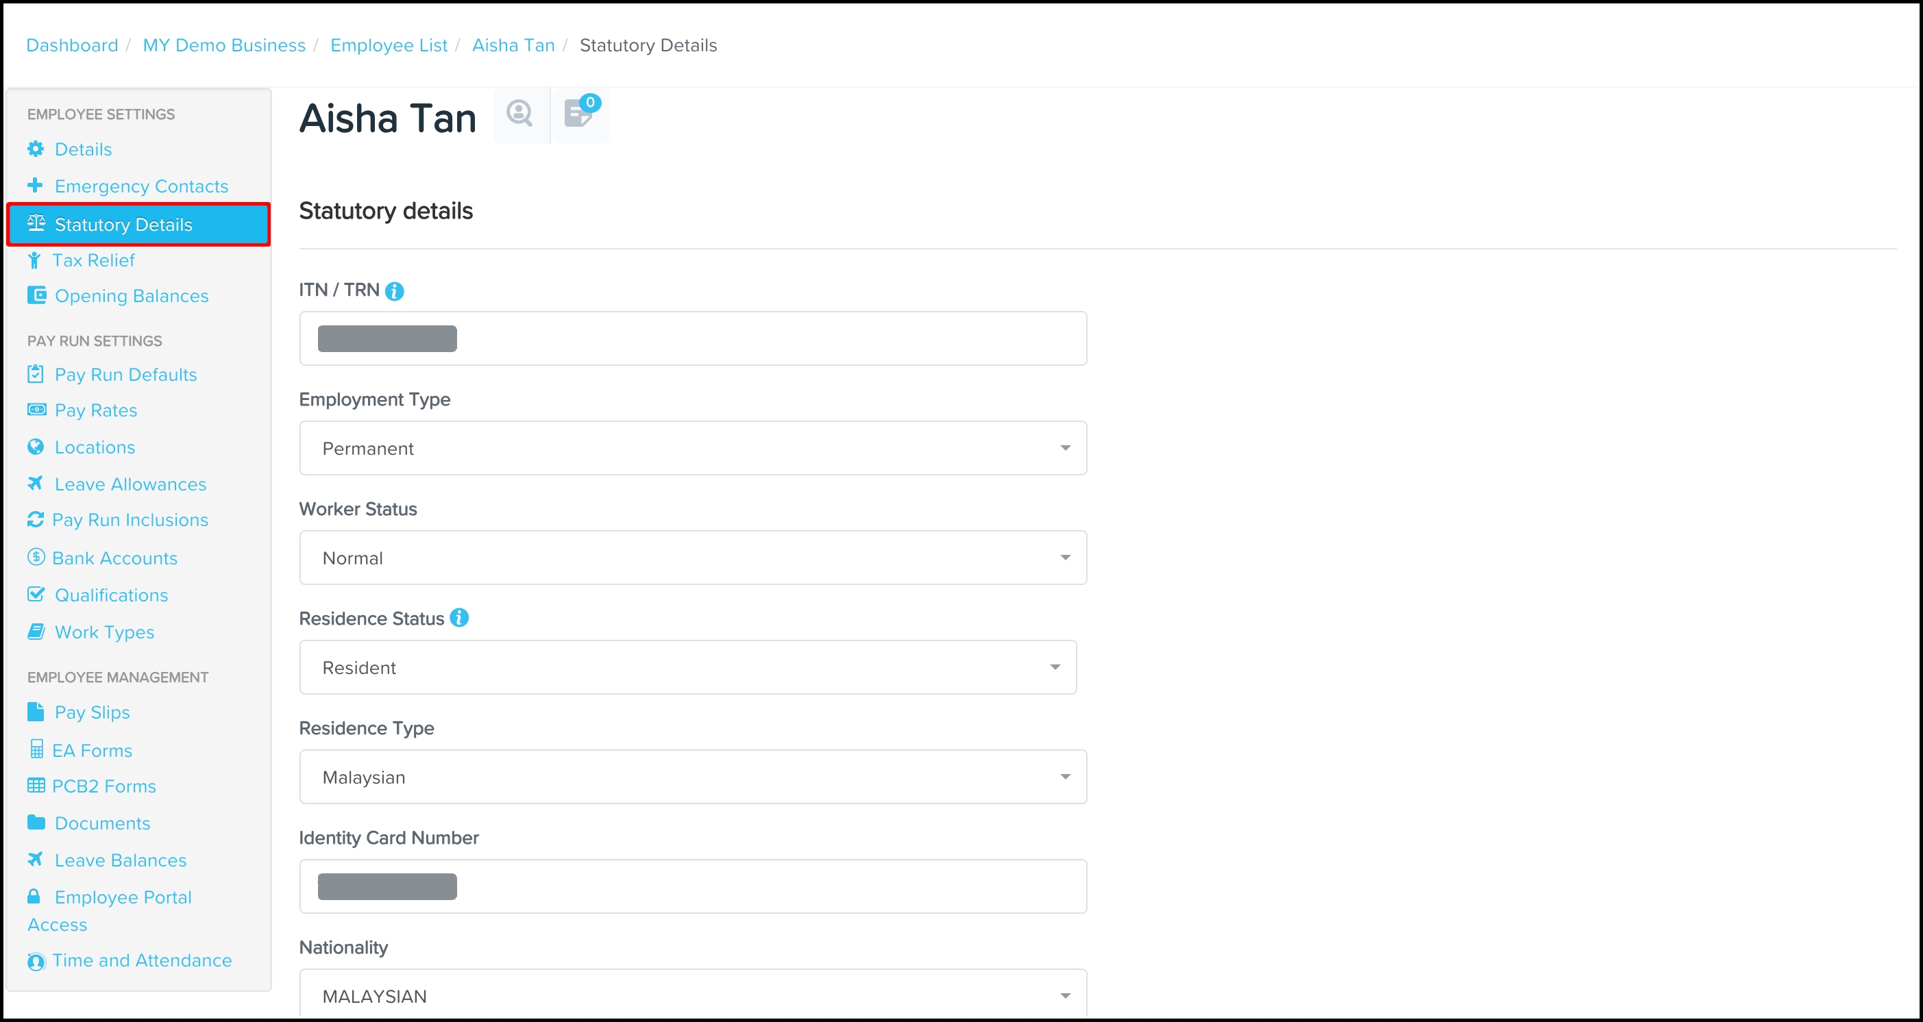Open the notes icon with badge

tap(578, 114)
